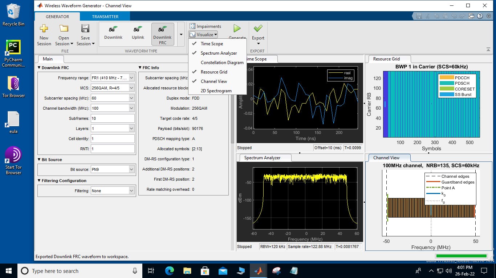This screenshot has width=496, height=278.
Task: Open Microsoft Edge from the taskbar
Action: tap(169, 271)
